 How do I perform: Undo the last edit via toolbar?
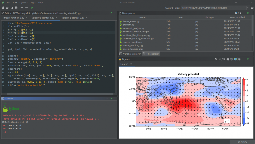click(x=22, y=7)
